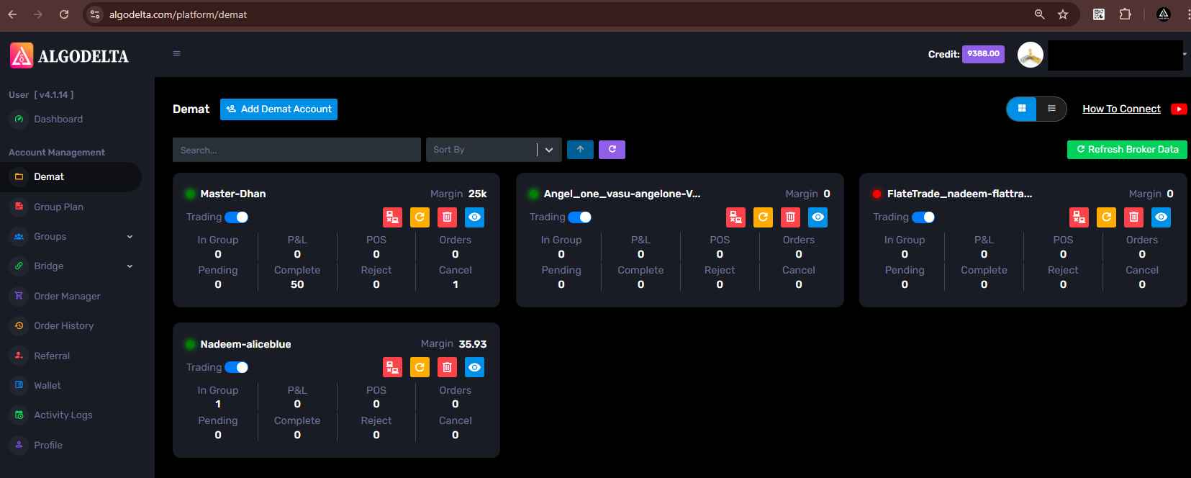
Task: Click the red square-off icon on FlateTrade_nadeem card
Action: tap(1079, 217)
